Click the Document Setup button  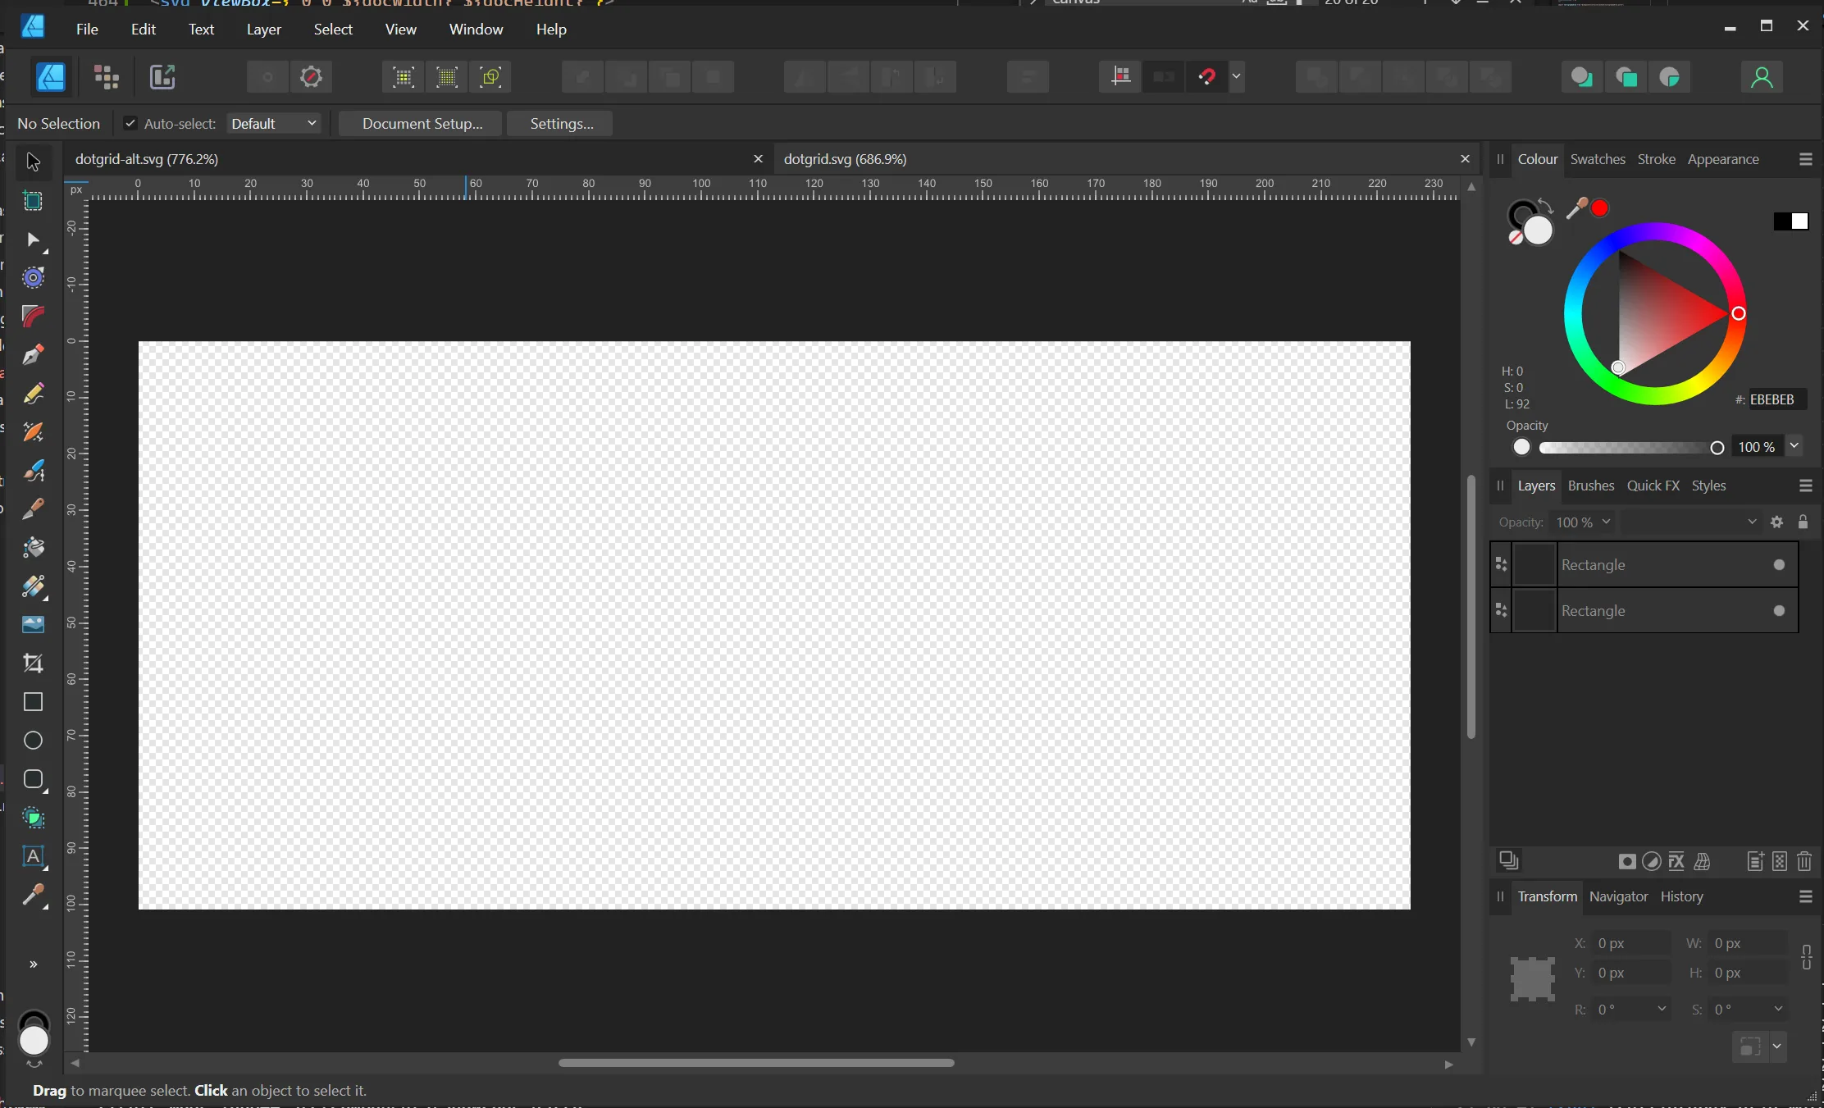(x=422, y=122)
